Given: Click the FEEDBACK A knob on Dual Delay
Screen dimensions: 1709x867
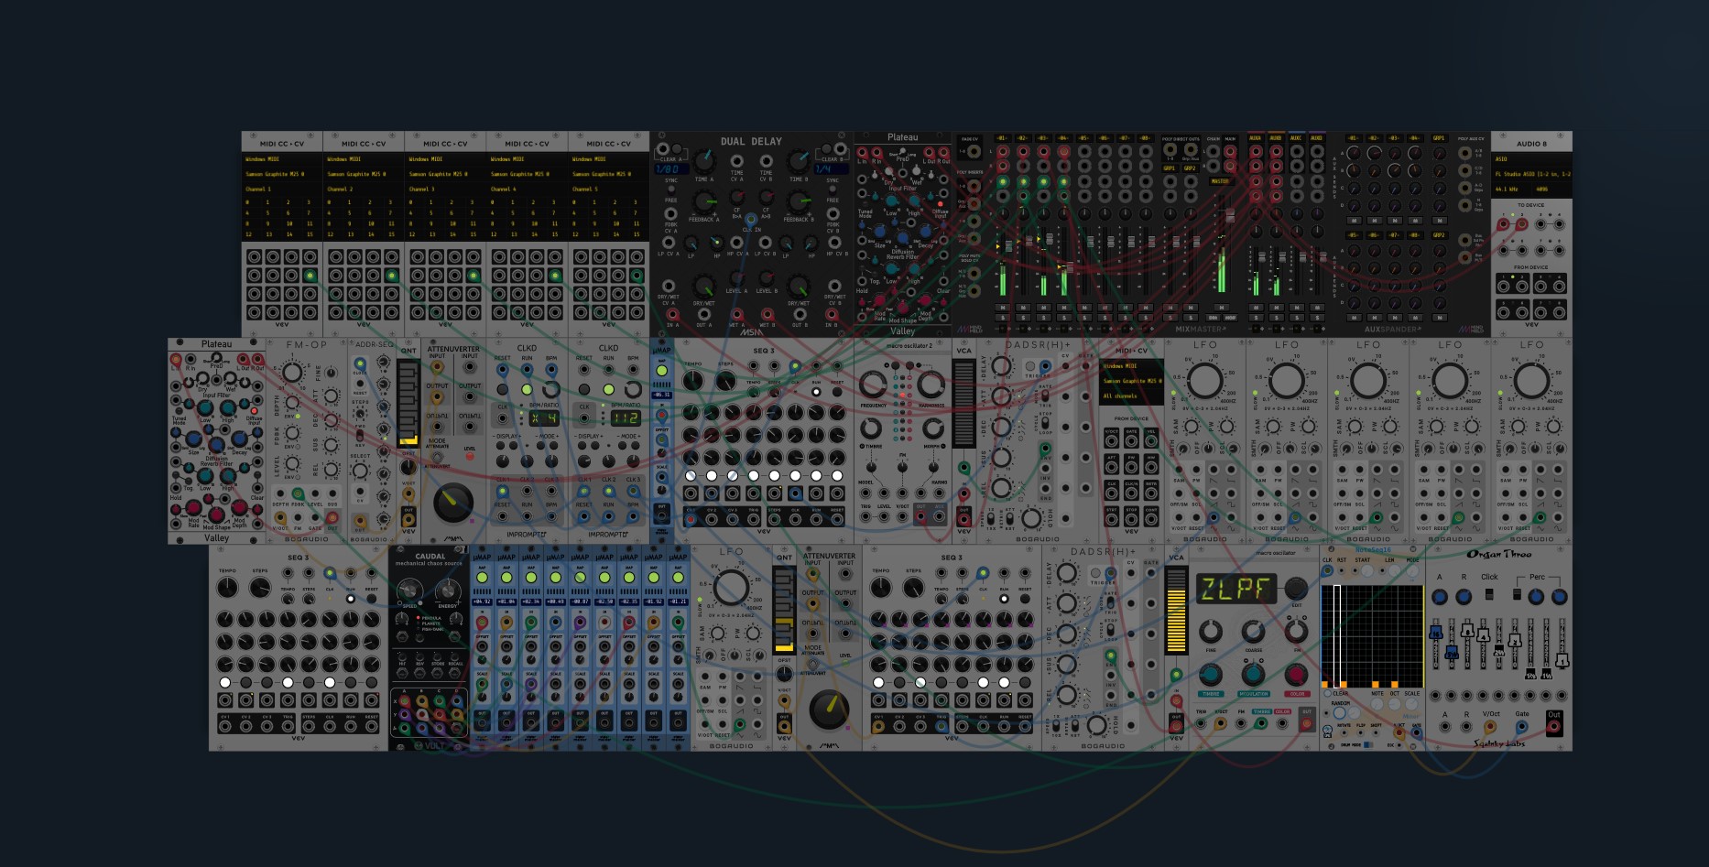Looking at the screenshot, I should point(702,201).
